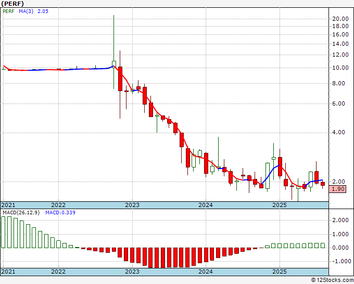Click 2023 on price chart time axis
354x284 pixels.
pos(132,205)
